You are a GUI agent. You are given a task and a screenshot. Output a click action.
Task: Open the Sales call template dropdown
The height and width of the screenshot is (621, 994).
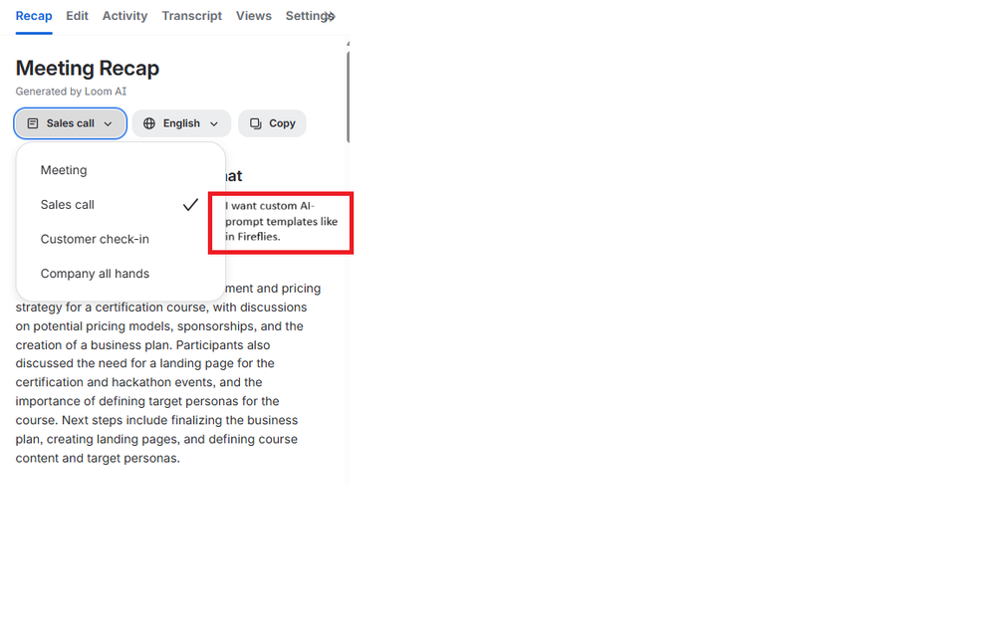pyautogui.click(x=71, y=123)
